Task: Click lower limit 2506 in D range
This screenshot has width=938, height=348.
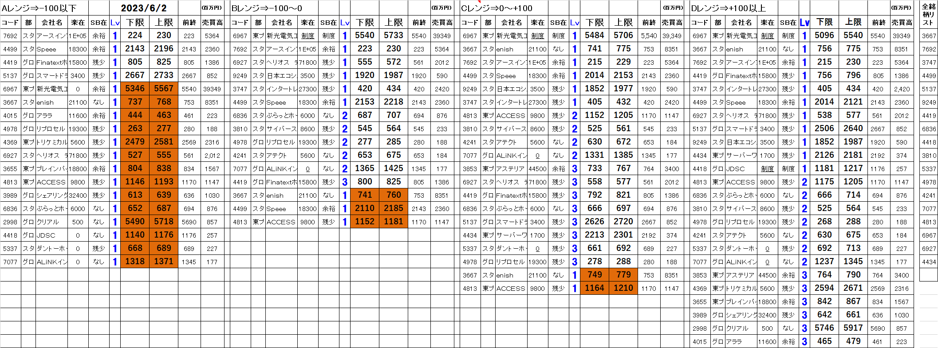Action: [x=824, y=129]
